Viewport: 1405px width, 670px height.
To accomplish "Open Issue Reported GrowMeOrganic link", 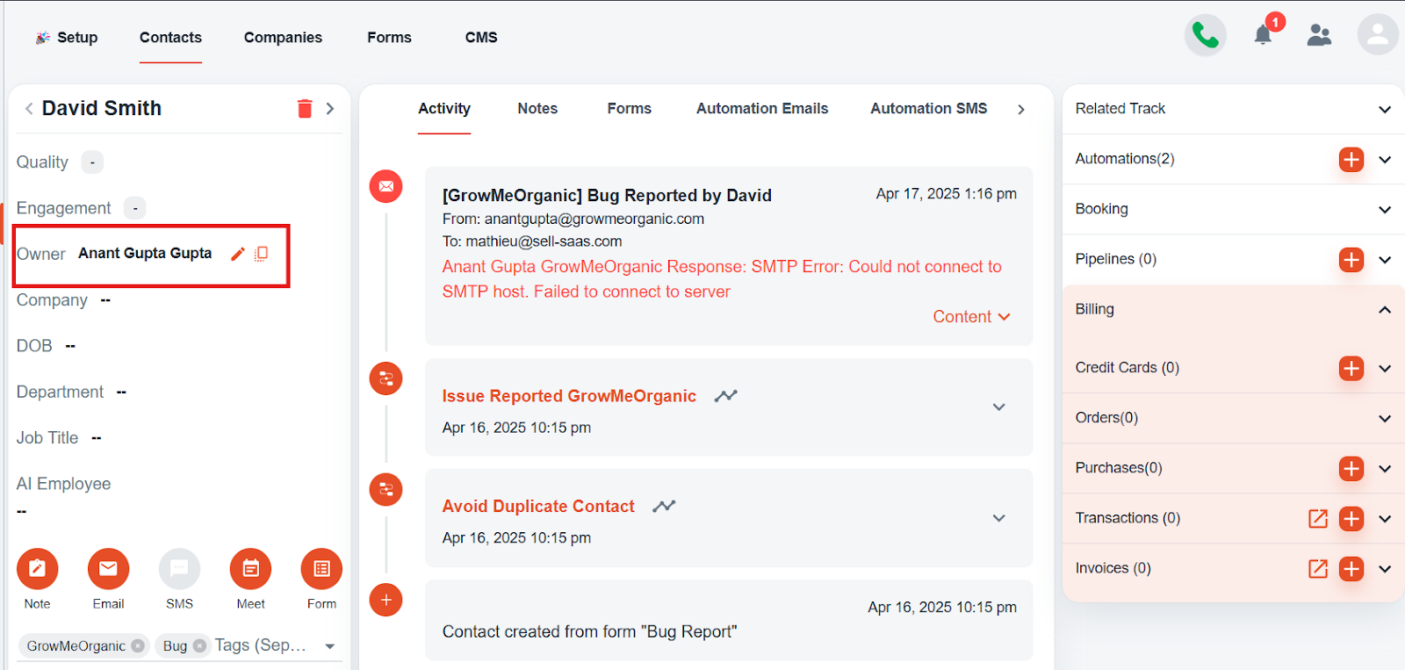I will [x=569, y=396].
